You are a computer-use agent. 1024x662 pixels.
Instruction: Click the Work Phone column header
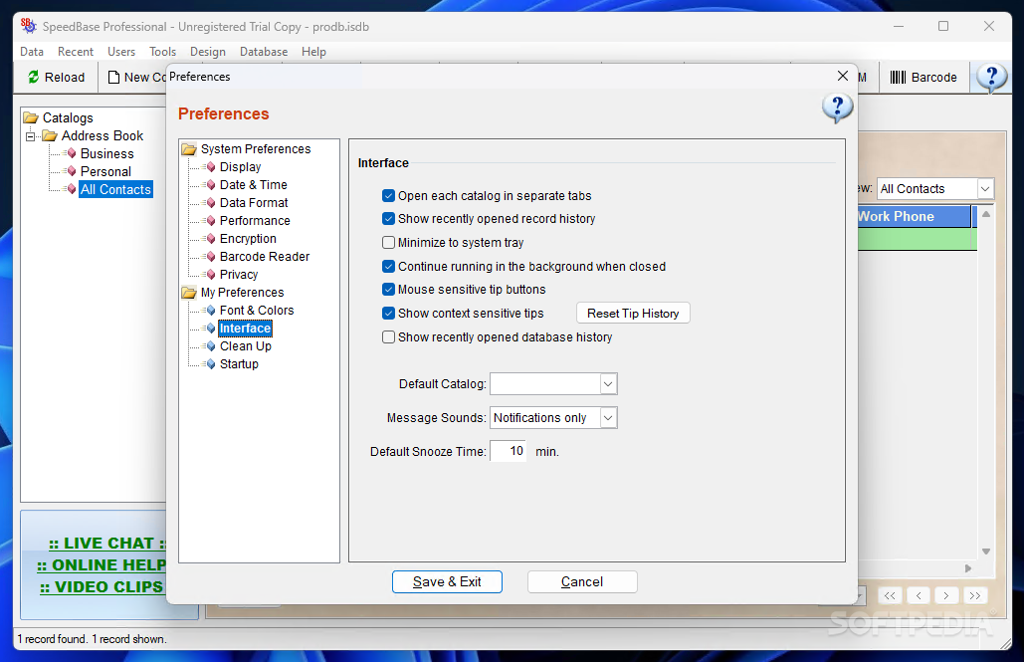pos(915,217)
